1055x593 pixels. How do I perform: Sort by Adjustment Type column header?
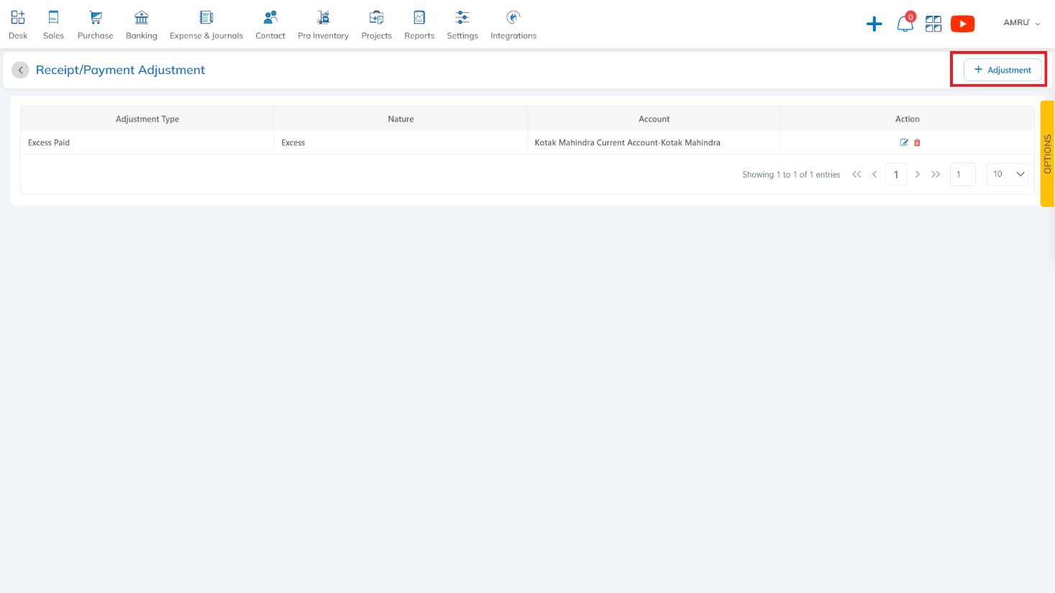(x=147, y=119)
